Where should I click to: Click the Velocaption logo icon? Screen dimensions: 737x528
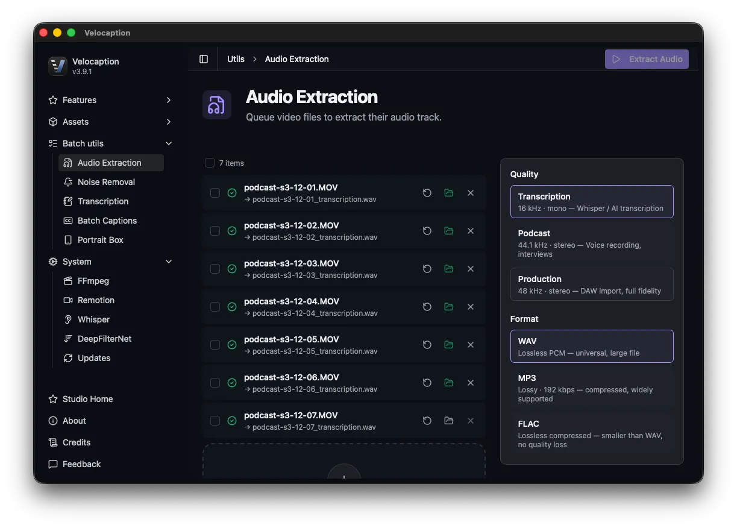click(x=58, y=66)
